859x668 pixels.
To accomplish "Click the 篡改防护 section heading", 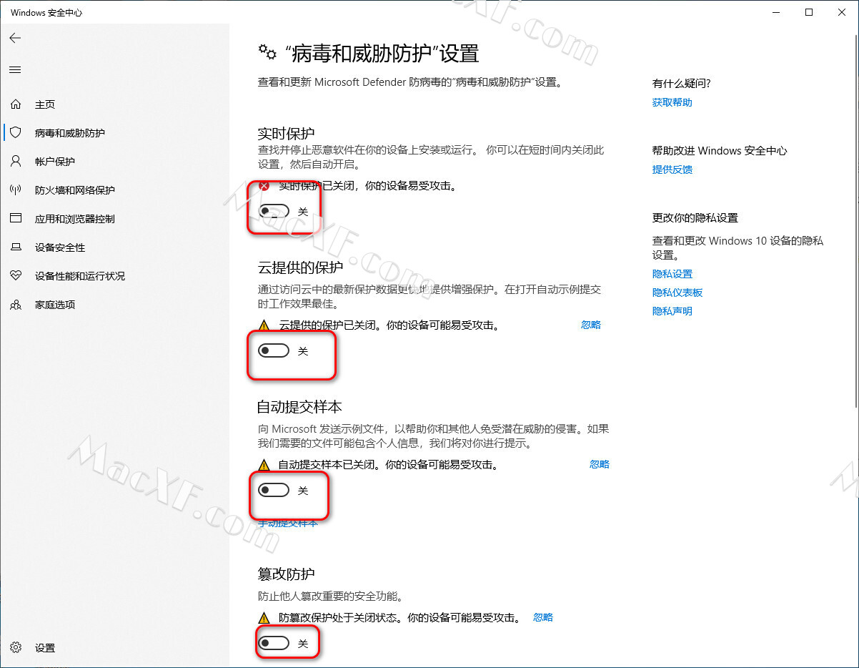I will pyautogui.click(x=286, y=574).
